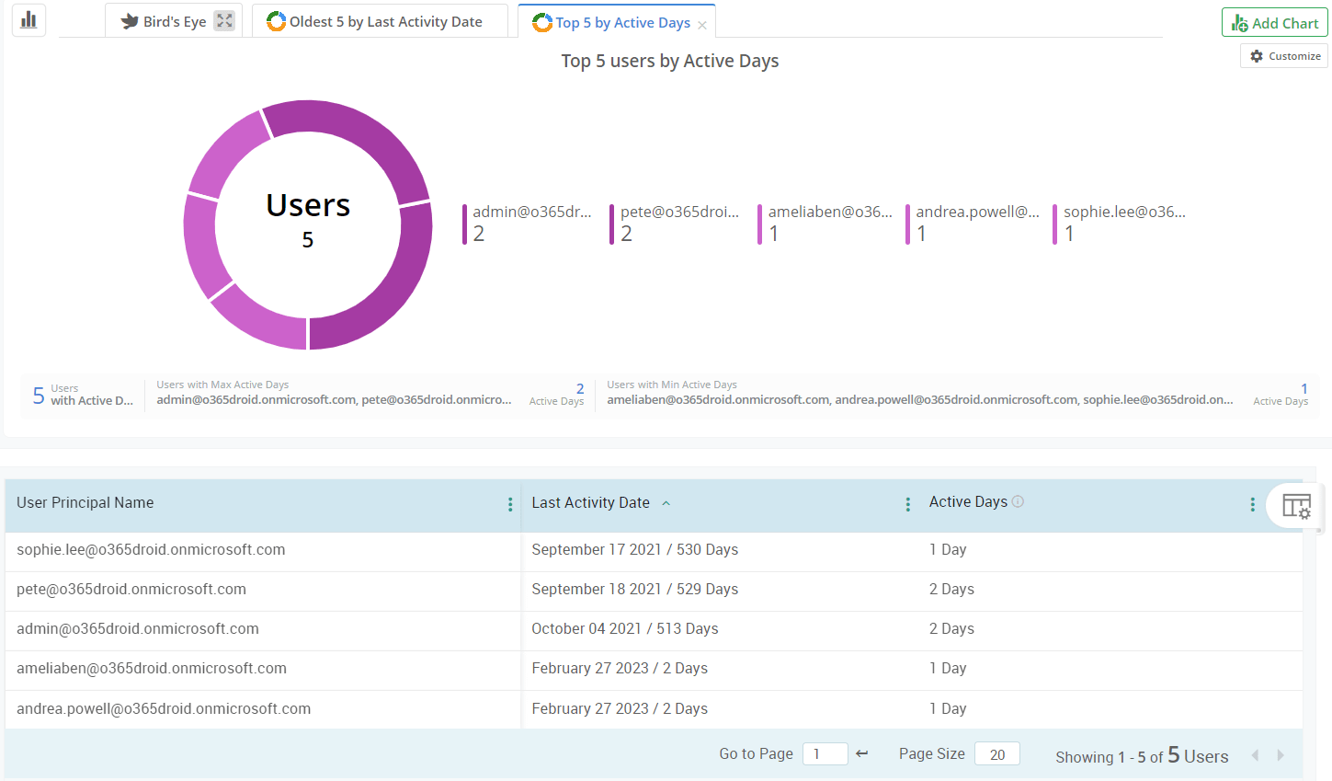Click the back arrow beside Go to Page
The width and height of the screenshot is (1332, 781).
[x=861, y=752]
